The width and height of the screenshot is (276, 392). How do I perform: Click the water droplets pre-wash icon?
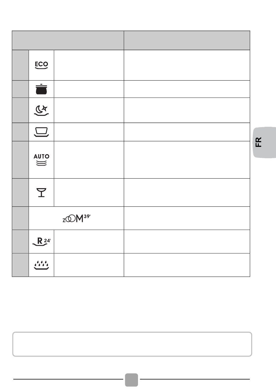click(x=41, y=265)
